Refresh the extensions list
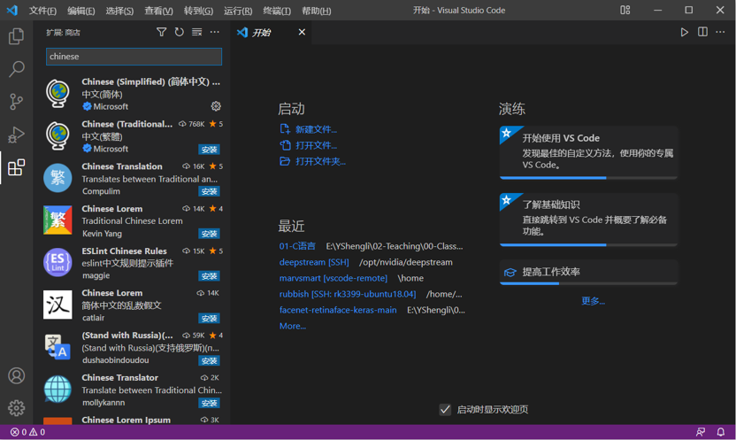 180,32
